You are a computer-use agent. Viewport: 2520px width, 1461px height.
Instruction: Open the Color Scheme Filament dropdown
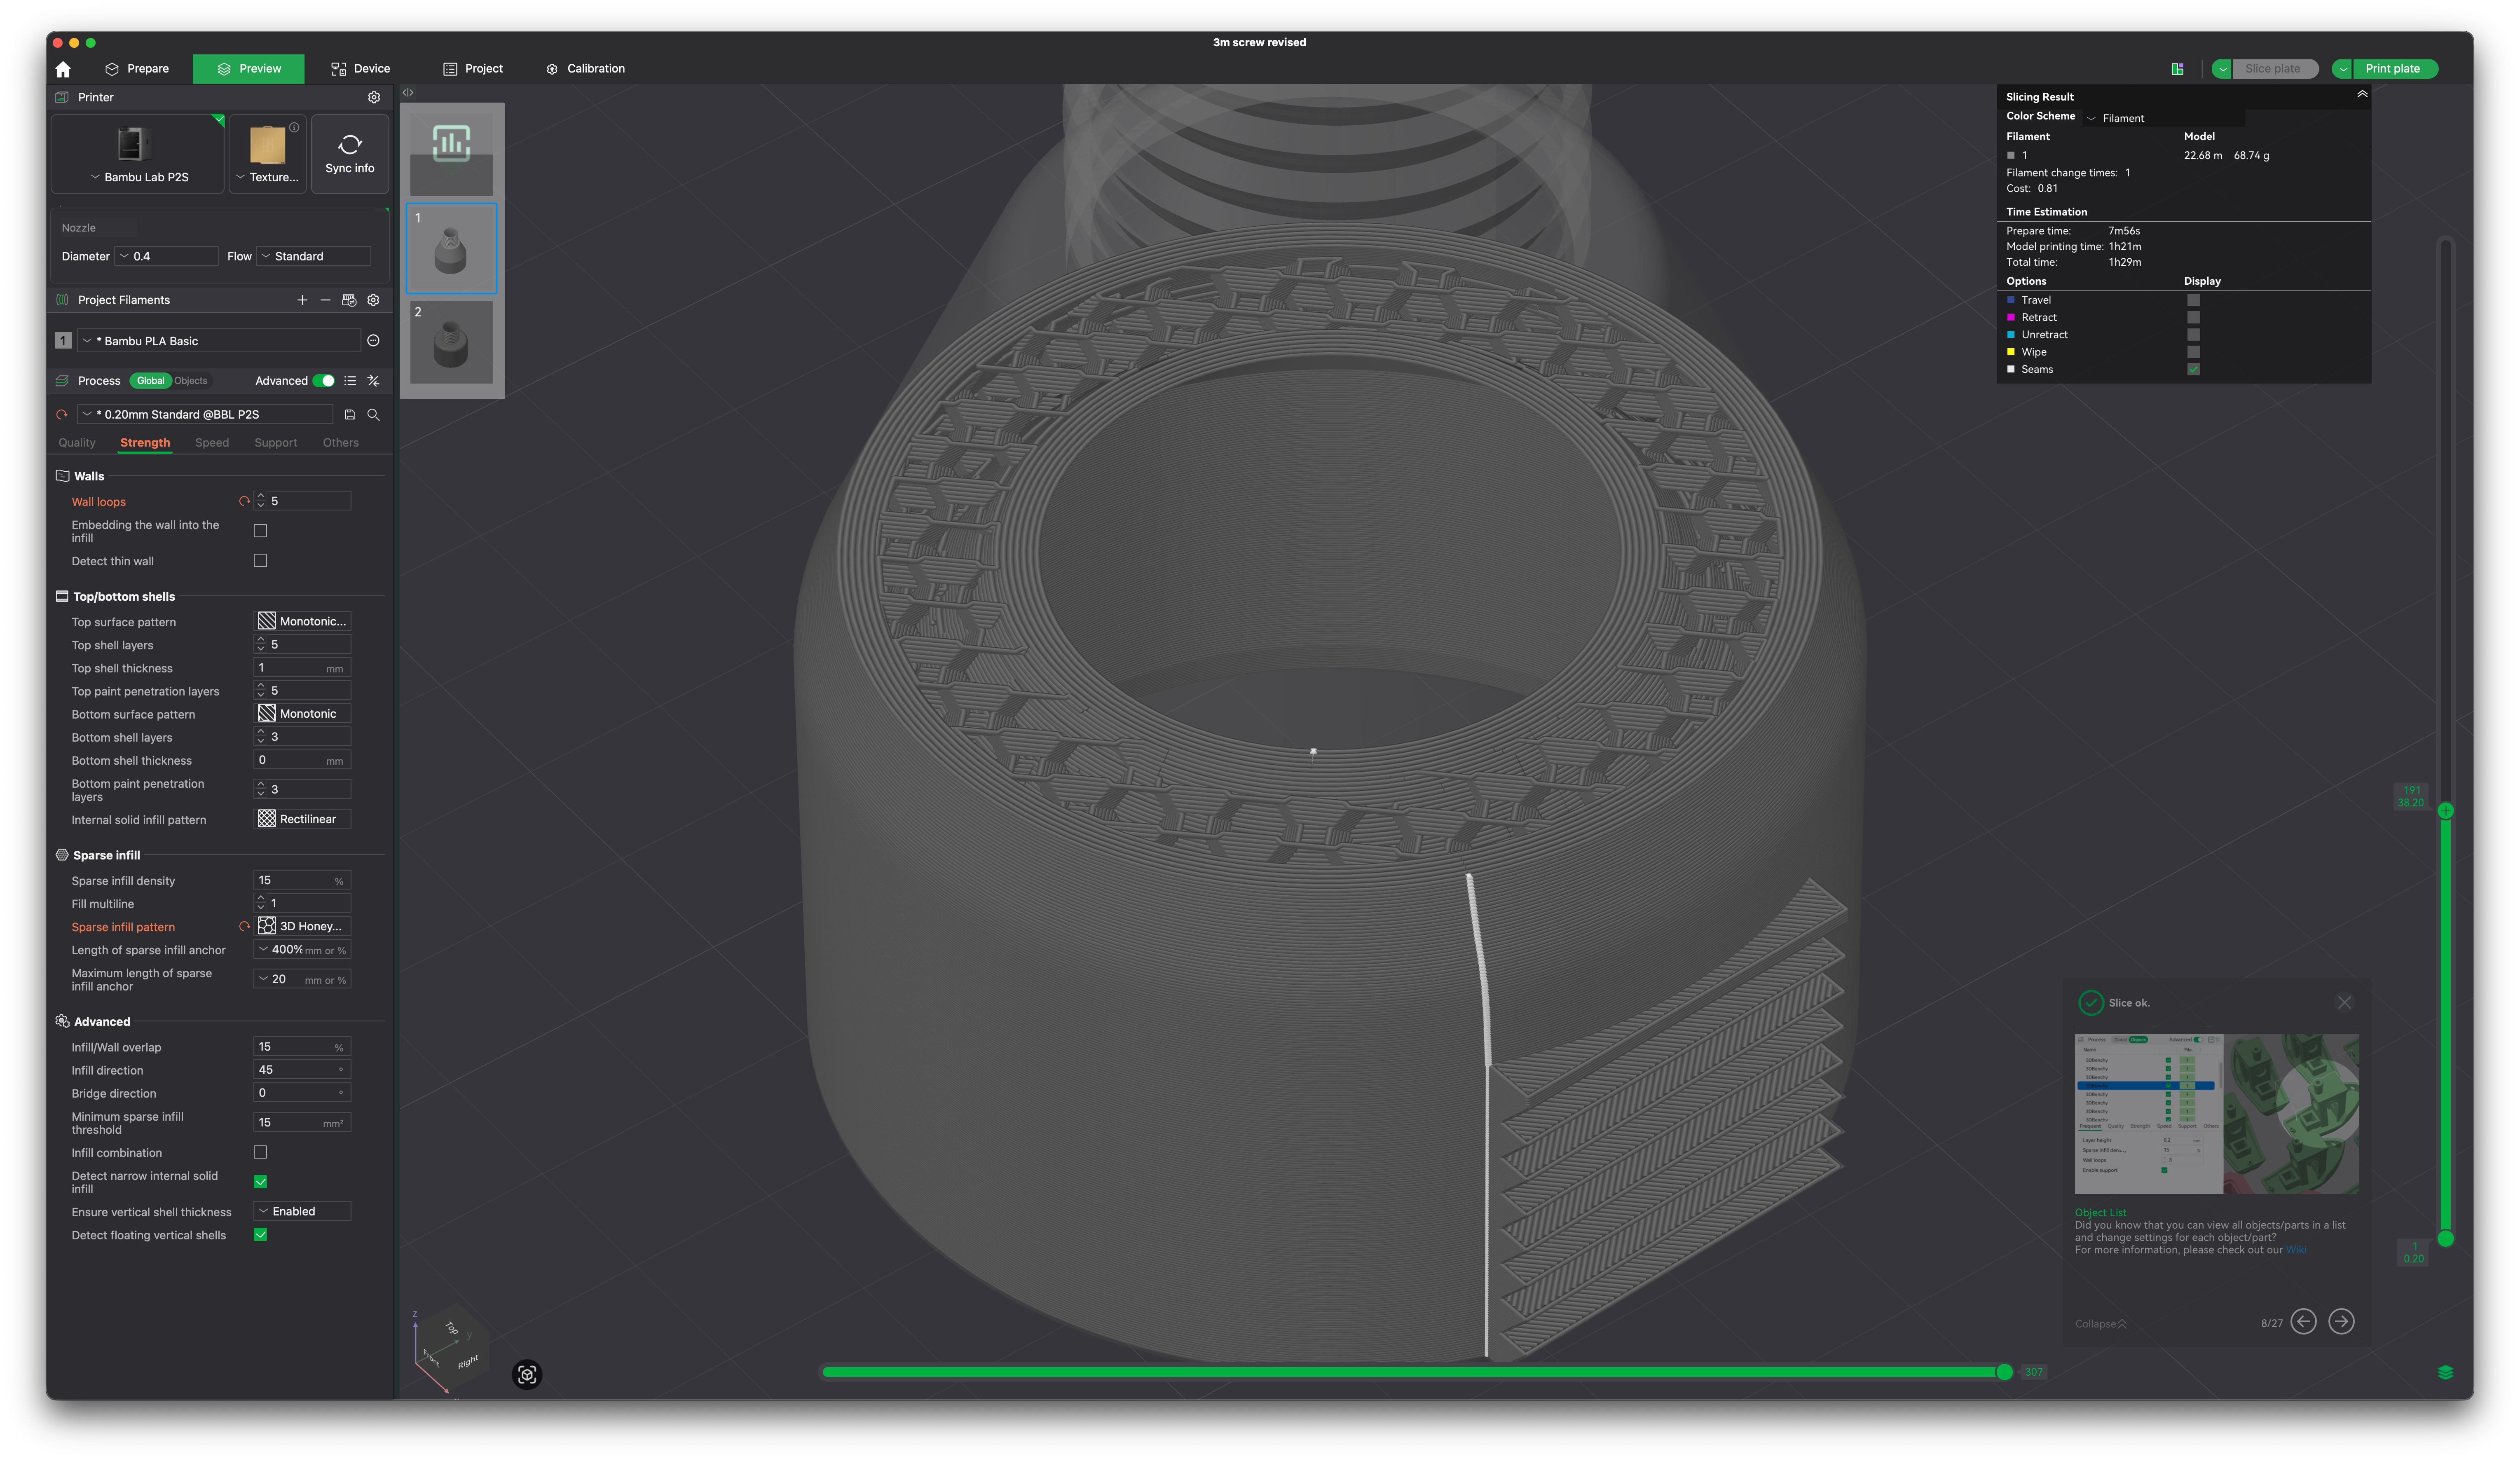click(x=2163, y=118)
